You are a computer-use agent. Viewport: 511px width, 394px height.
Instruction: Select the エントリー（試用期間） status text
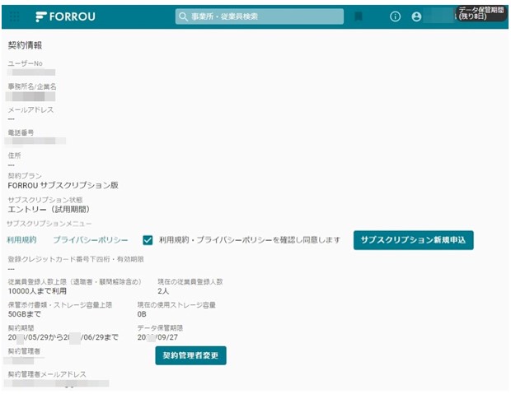click(49, 209)
